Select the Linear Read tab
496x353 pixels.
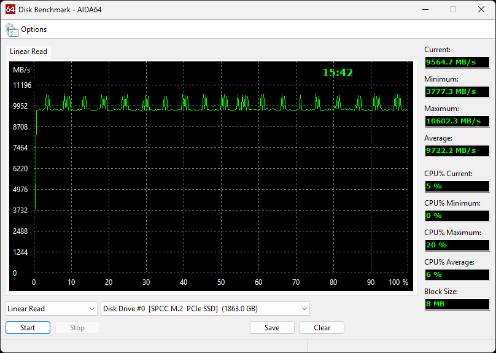pos(28,52)
